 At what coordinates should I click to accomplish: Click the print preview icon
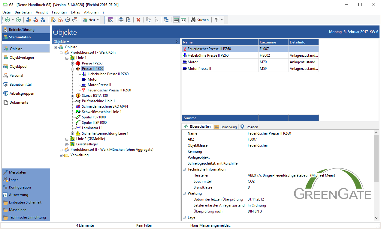coord(128,20)
